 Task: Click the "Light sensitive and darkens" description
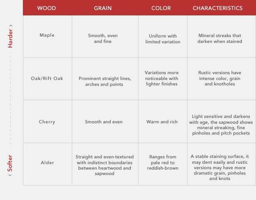click(221, 125)
